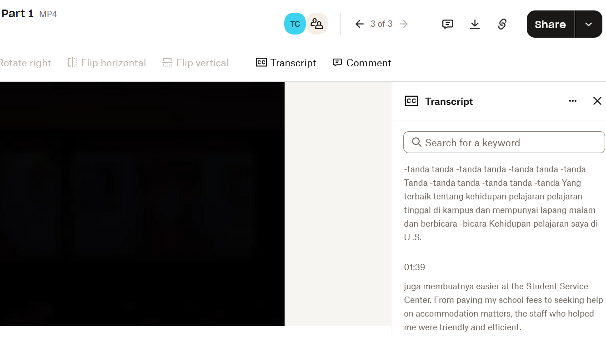The width and height of the screenshot is (606, 337).
Task: Select Flip horizontal in the toolbar
Action: 107,63
